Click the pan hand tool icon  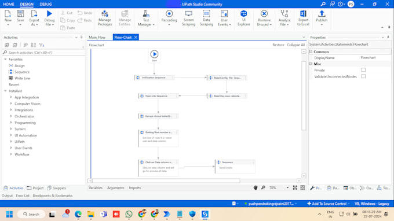pyautogui.click(x=256, y=187)
